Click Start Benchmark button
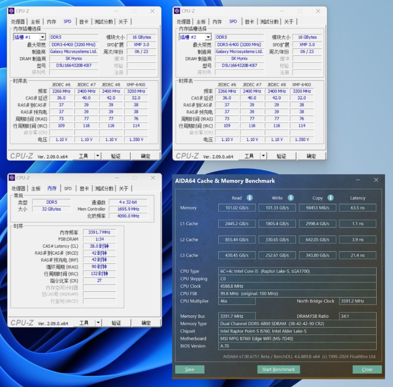Image resolution: width=393 pixels, height=387 pixels. click(278, 369)
